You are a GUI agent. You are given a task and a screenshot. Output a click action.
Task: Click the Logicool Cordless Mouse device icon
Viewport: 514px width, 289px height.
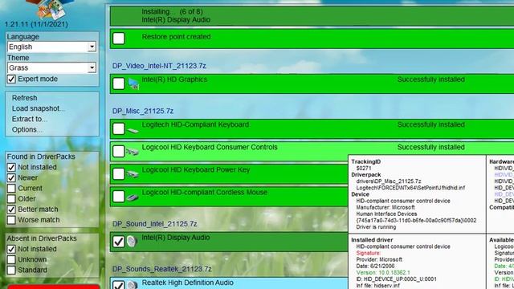coord(133,197)
